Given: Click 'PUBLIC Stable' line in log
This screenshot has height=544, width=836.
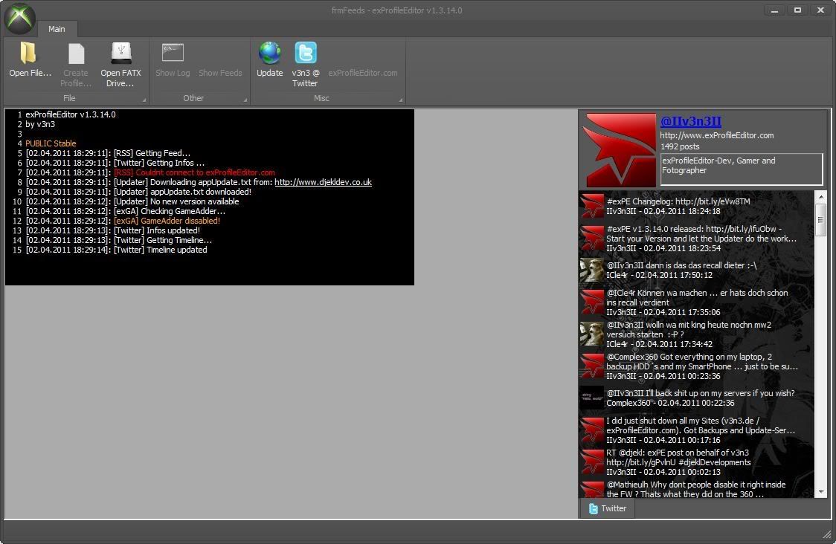Looking at the screenshot, I should (x=51, y=143).
